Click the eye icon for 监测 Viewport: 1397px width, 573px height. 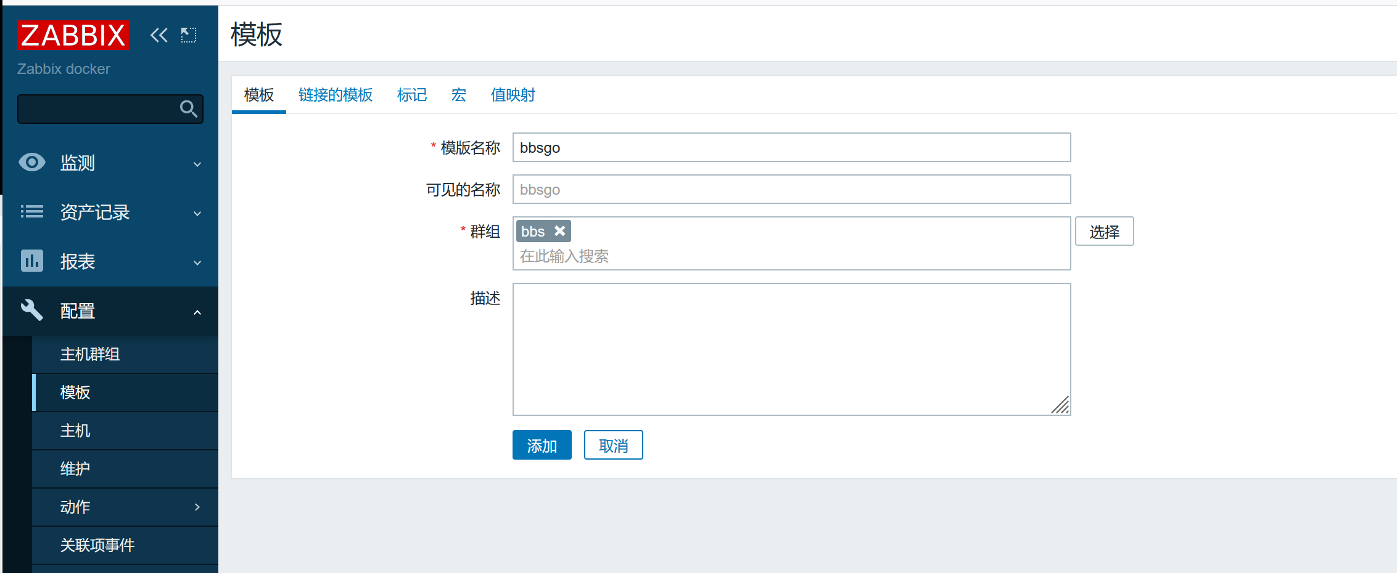[x=32, y=163]
